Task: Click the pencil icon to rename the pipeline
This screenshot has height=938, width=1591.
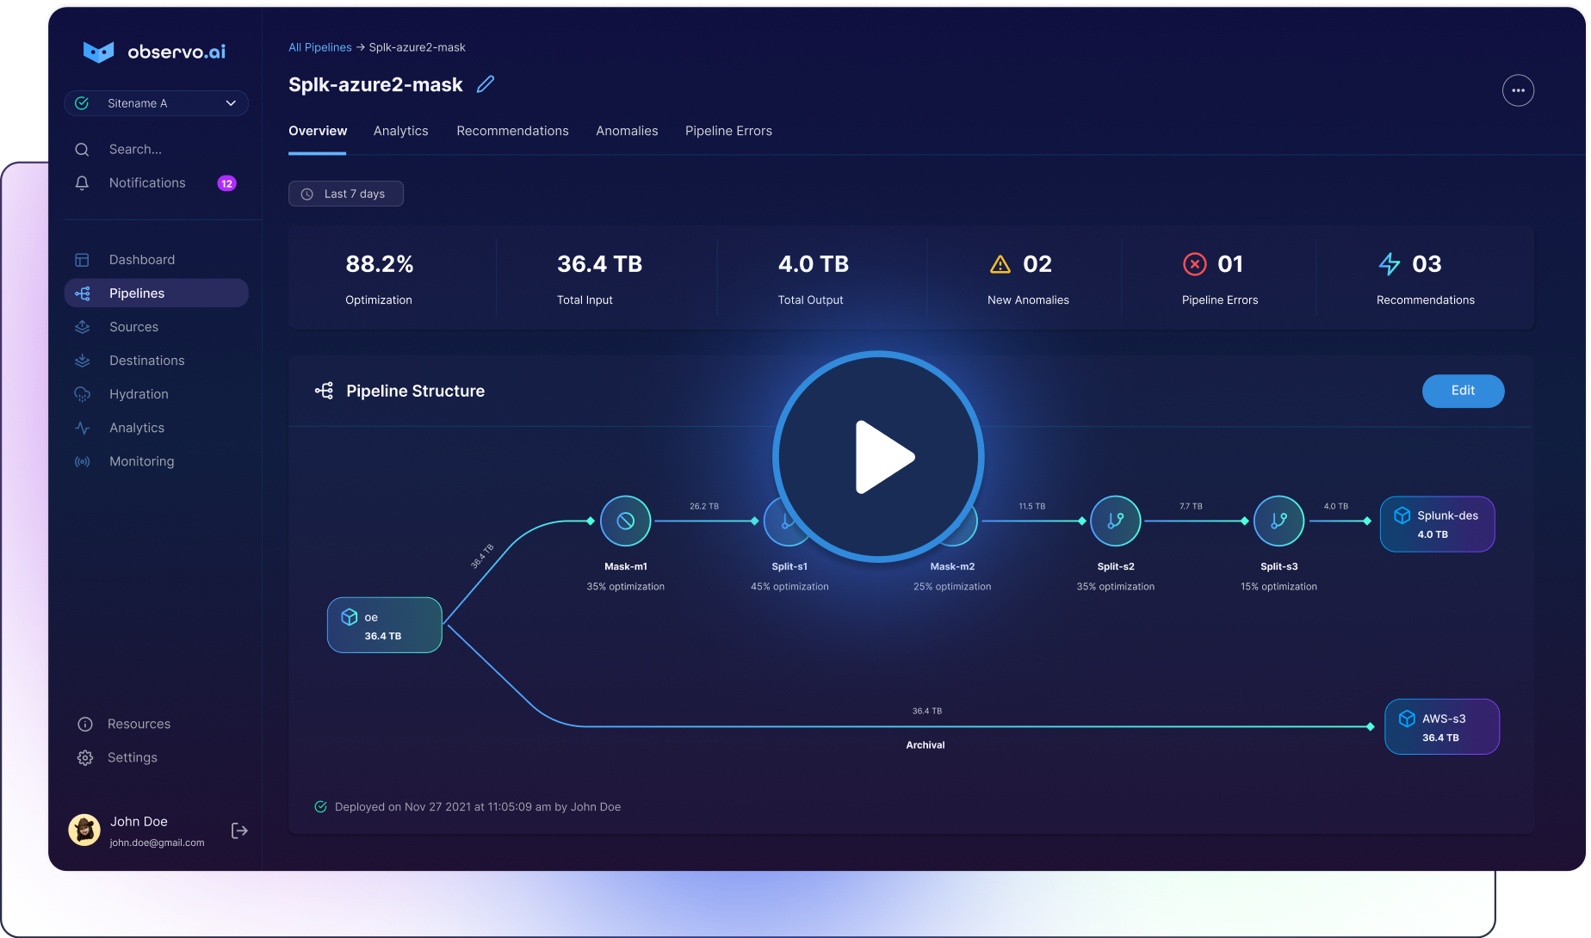Action: tap(485, 83)
